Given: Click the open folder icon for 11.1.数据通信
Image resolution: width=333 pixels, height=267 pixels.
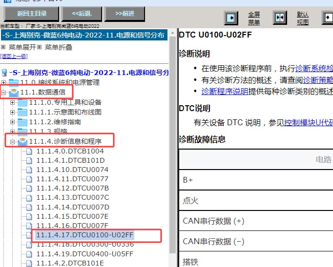Looking at the screenshot, I should pos(14,93).
